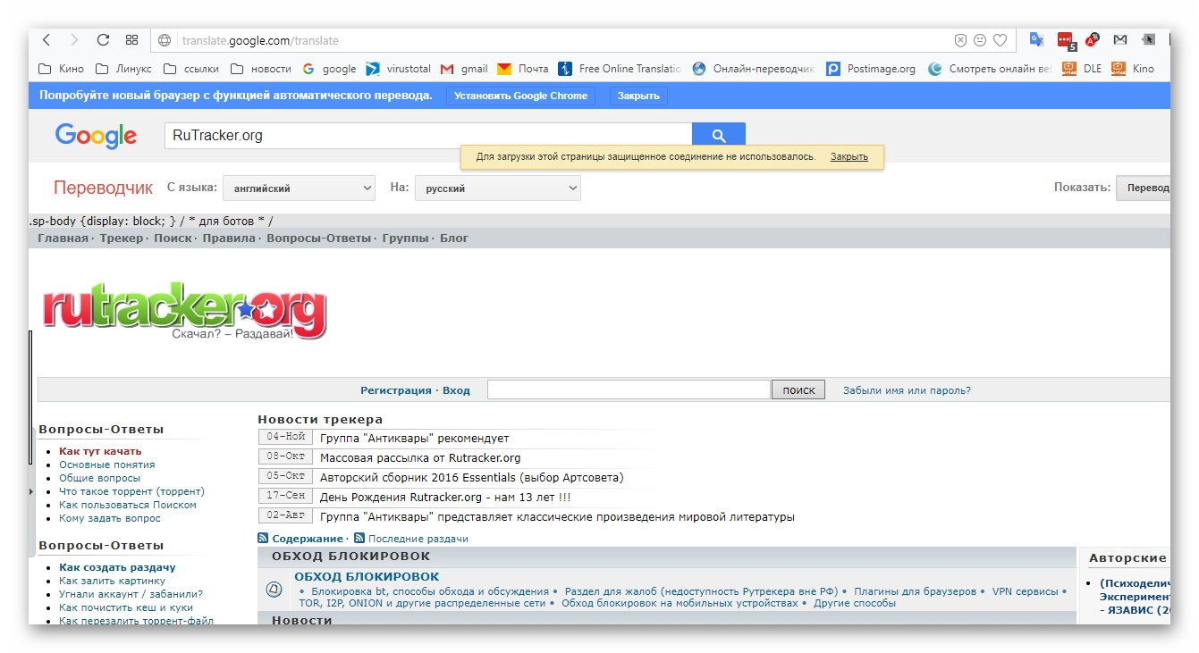This screenshot has width=1199, height=653.
Task: Open the Вопросы-Ответы menu item
Action: [x=318, y=239]
